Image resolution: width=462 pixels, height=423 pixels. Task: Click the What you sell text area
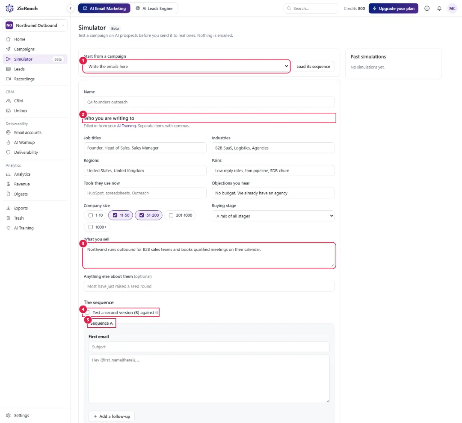tap(209, 256)
